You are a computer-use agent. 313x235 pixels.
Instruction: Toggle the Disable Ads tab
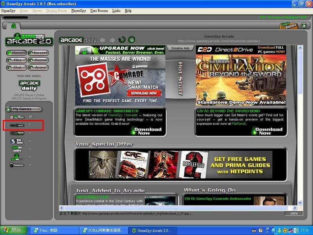[180, 48]
